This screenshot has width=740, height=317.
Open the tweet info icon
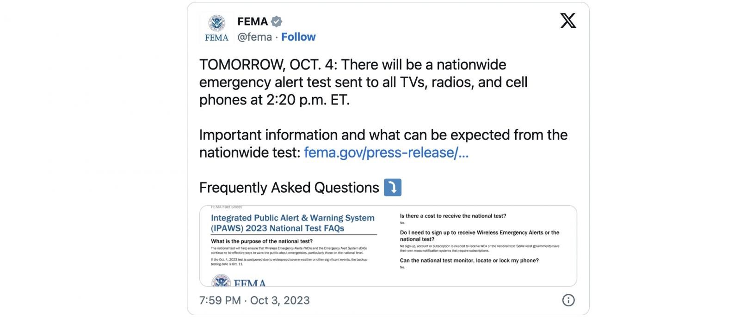point(568,300)
